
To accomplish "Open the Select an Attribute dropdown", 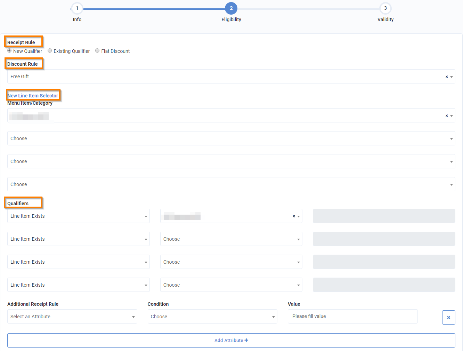I will pos(72,317).
